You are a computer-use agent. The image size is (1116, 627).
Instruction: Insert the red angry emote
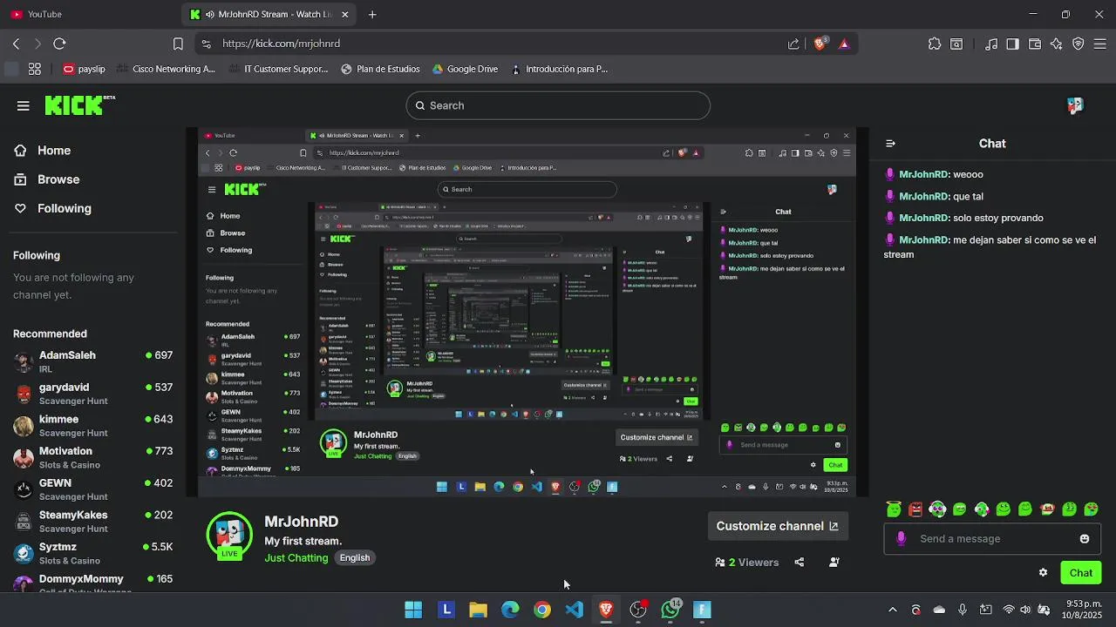tap(915, 509)
